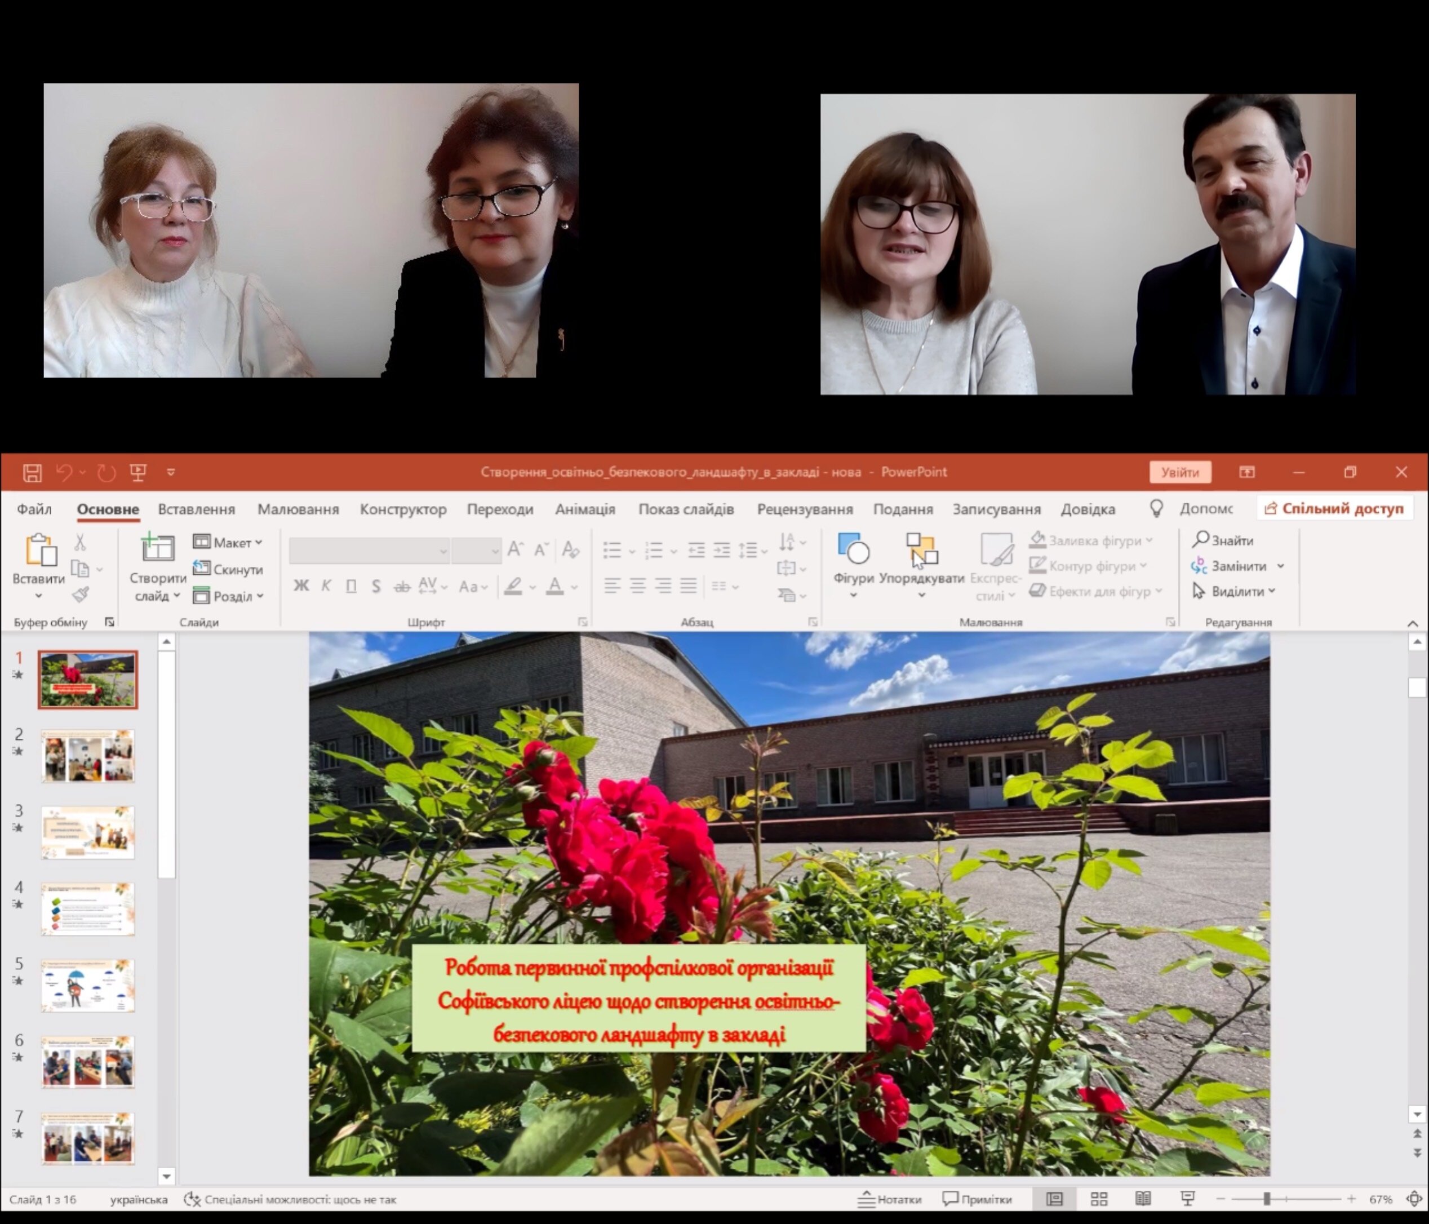Open the Анімація ribbon tab
Screen dimensions: 1429x1224
[585, 509]
